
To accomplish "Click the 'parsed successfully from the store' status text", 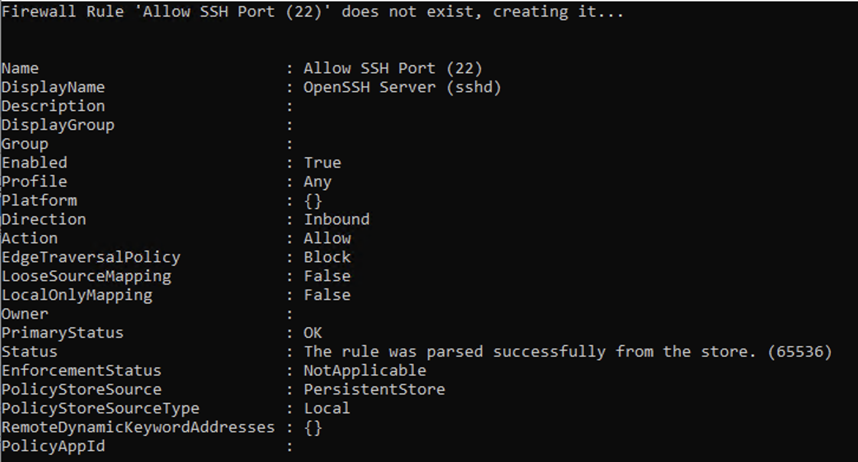I will click(591, 352).
